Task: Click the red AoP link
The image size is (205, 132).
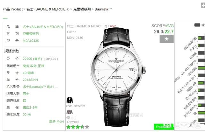Action: coord(113,26)
